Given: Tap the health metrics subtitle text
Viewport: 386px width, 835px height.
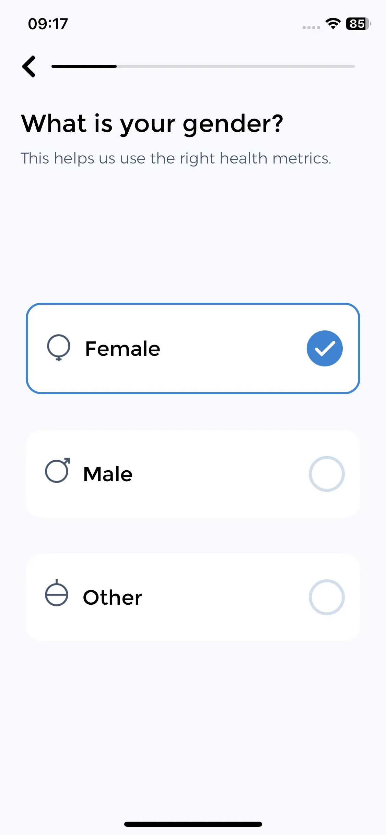Looking at the screenshot, I should click(x=176, y=158).
